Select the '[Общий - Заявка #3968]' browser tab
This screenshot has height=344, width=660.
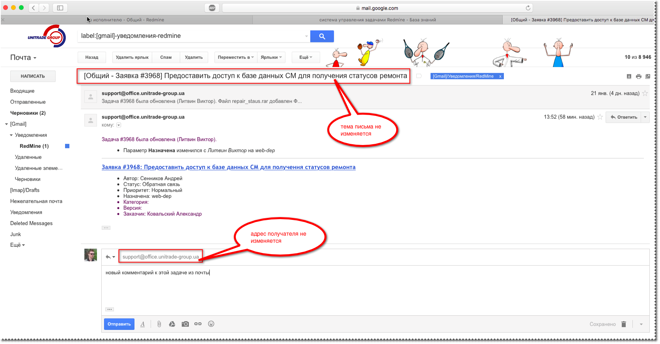[579, 20]
